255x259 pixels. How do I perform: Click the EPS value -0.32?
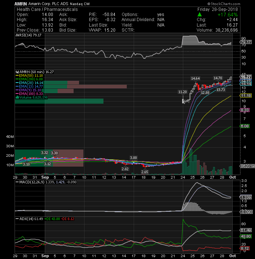click(x=110, y=20)
